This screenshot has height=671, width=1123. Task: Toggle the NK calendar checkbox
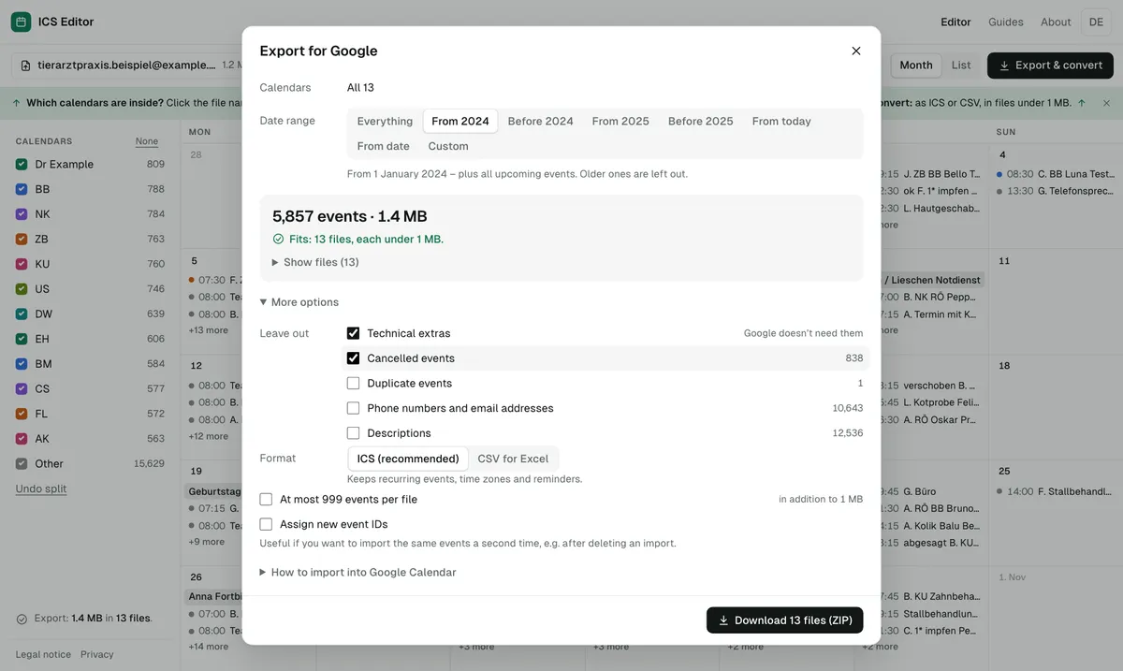tap(22, 213)
